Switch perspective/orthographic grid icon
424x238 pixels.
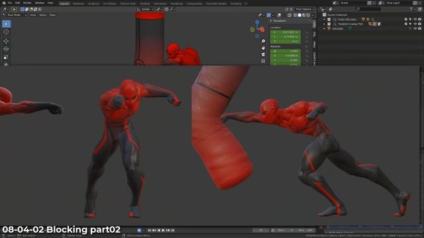pyautogui.click(x=263, y=61)
